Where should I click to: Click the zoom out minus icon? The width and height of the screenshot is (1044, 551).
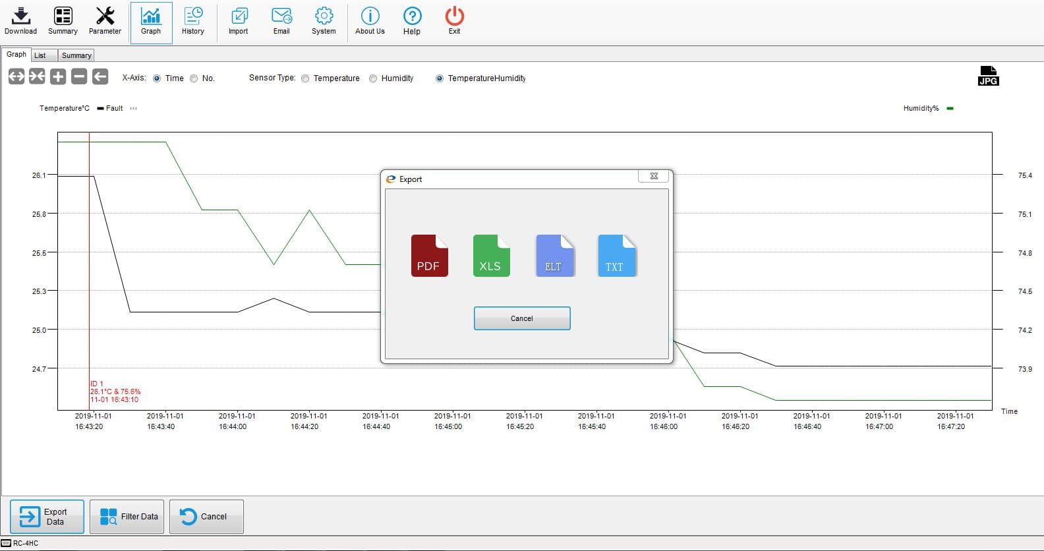[x=79, y=76]
